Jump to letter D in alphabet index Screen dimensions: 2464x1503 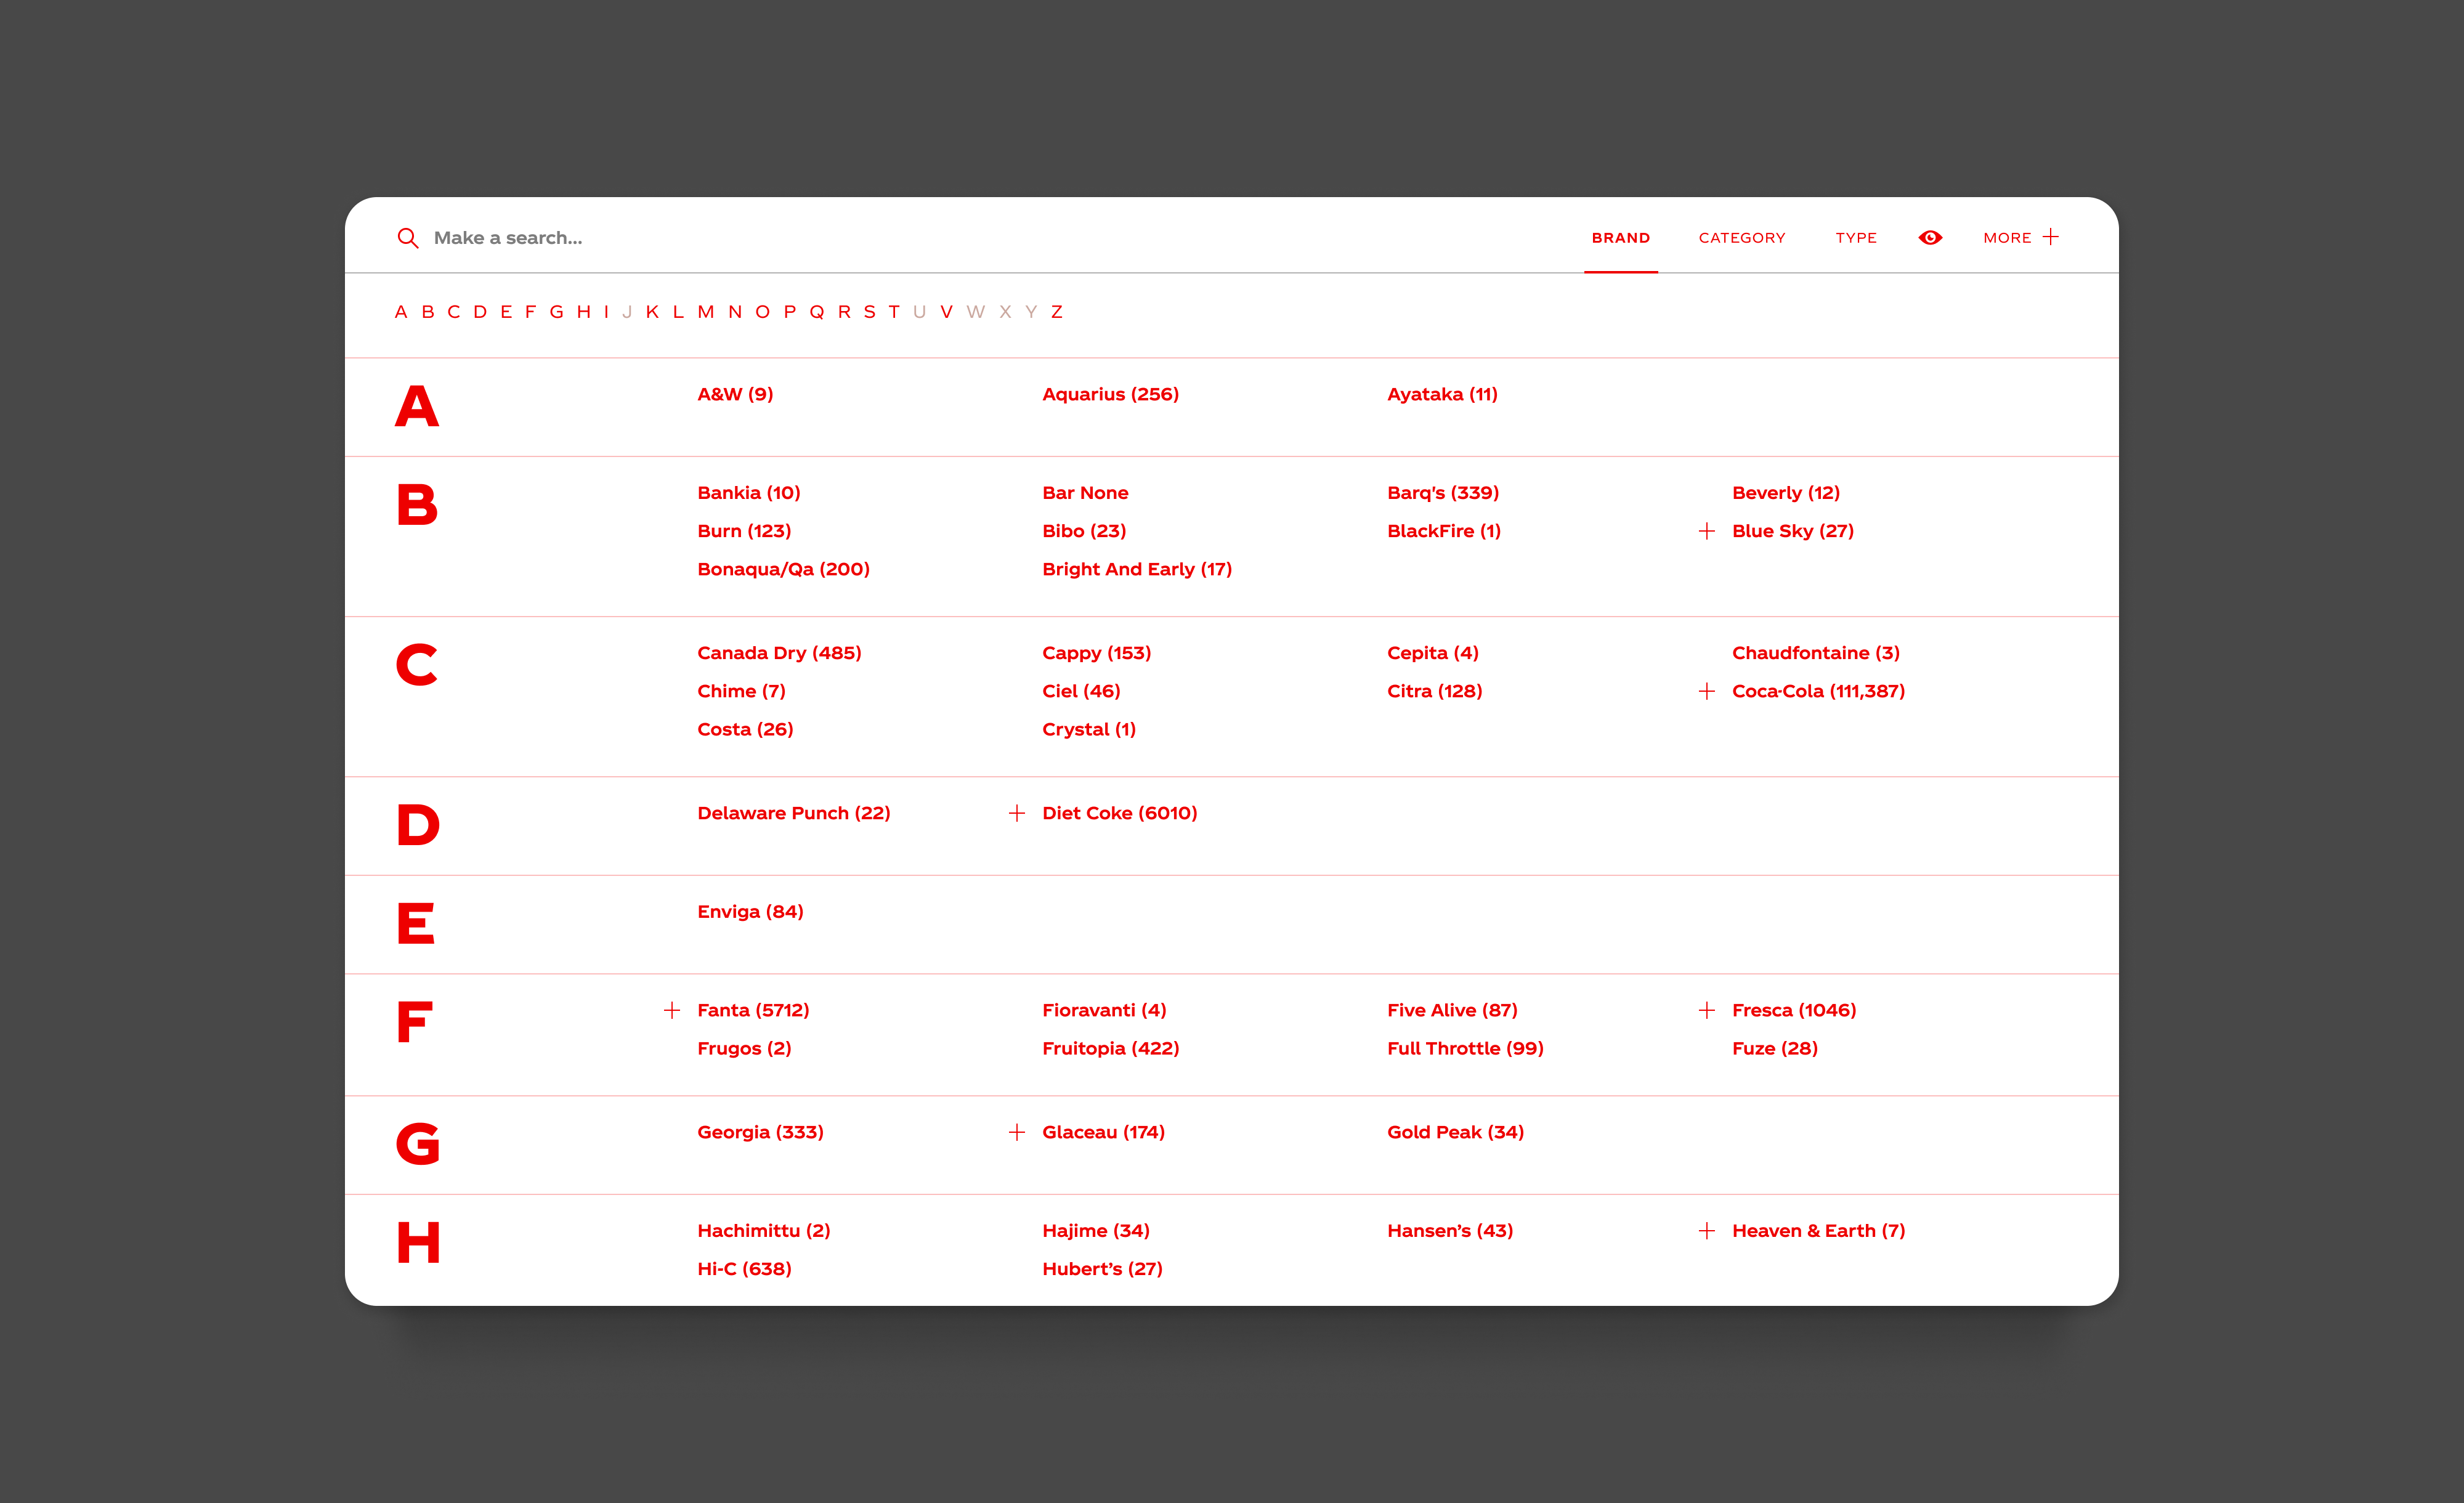[x=480, y=312]
